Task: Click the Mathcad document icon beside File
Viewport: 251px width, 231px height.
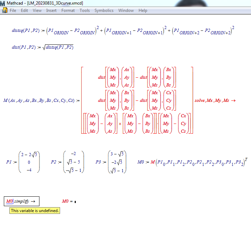Action: click(5, 10)
